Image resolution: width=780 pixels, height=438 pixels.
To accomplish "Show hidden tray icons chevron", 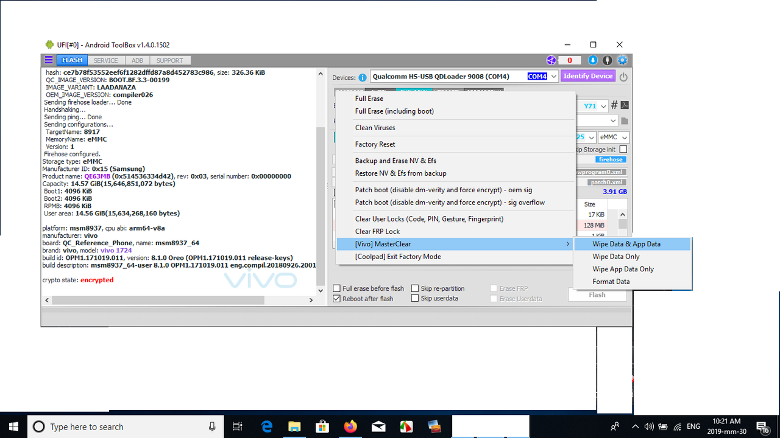I will click(x=636, y=426).
